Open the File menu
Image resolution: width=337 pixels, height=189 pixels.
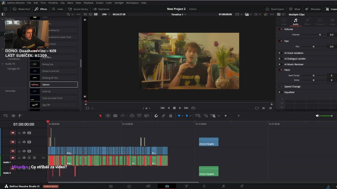[29, 3]
